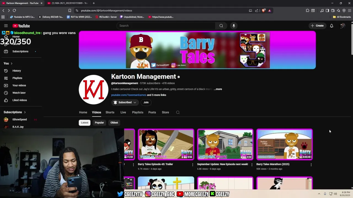Open the VPN shield icon

click(344, 10)
